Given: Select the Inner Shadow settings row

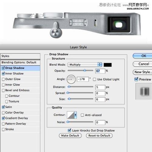Looking at the screenshot, I should point(20,74).
